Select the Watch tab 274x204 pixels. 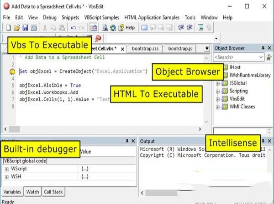click(32, 192)
